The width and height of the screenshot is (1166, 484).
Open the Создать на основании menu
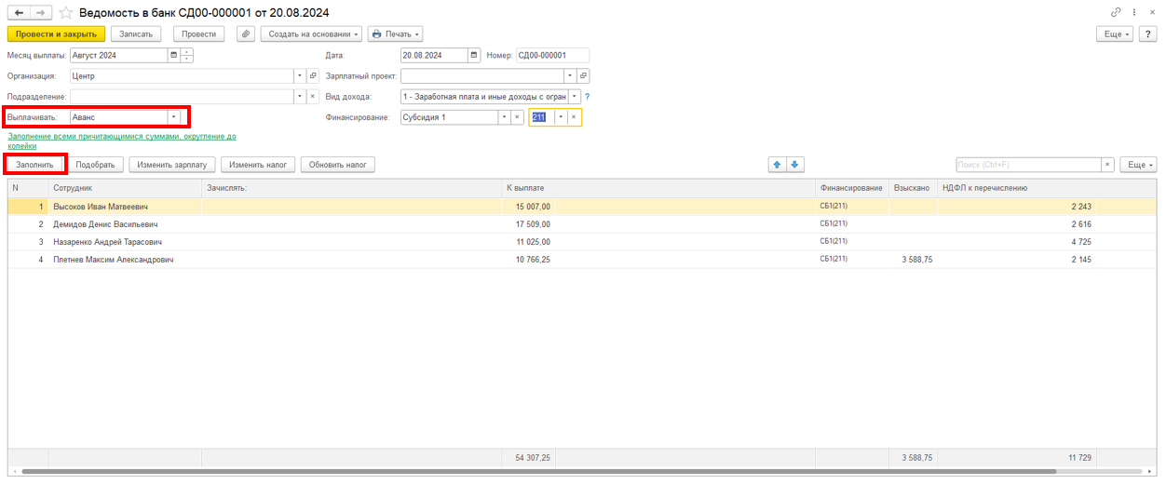click(311, 34)
